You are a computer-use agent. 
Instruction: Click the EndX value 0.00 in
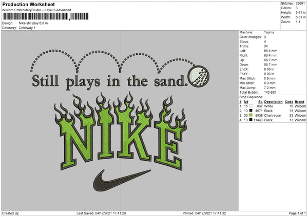[269, 69]
